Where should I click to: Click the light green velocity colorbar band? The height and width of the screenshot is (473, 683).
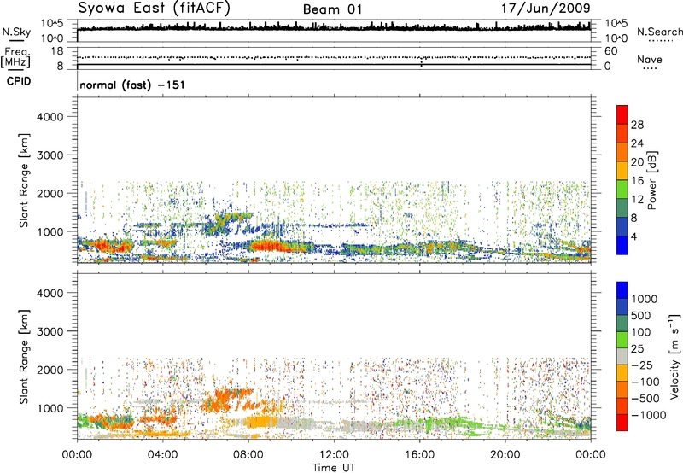point(622,340)
